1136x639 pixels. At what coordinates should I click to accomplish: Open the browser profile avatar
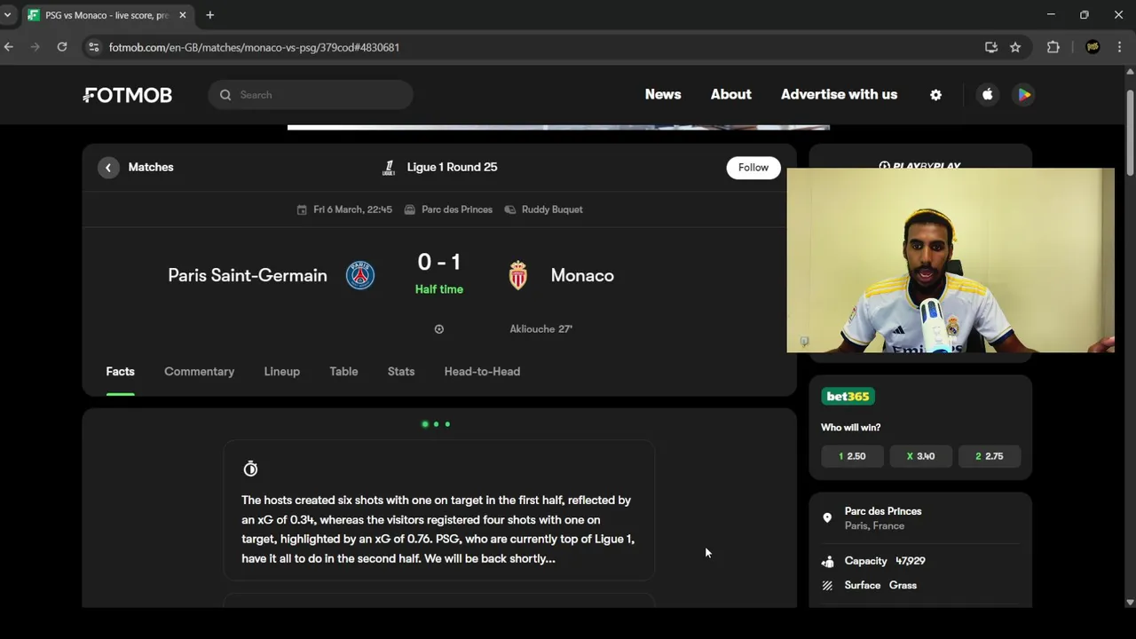1093,47
